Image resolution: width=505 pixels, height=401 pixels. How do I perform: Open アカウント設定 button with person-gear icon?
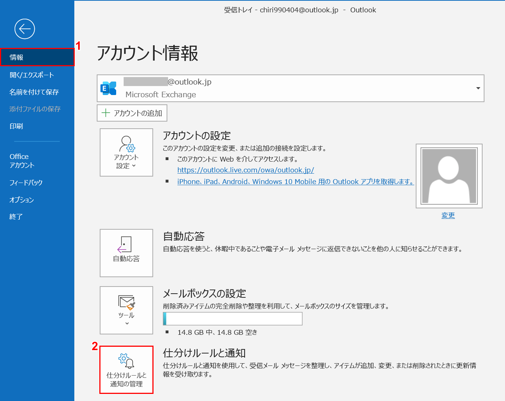[x=126, y=152]
